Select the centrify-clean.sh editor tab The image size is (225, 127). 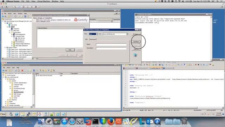click(x=155, y=68)
